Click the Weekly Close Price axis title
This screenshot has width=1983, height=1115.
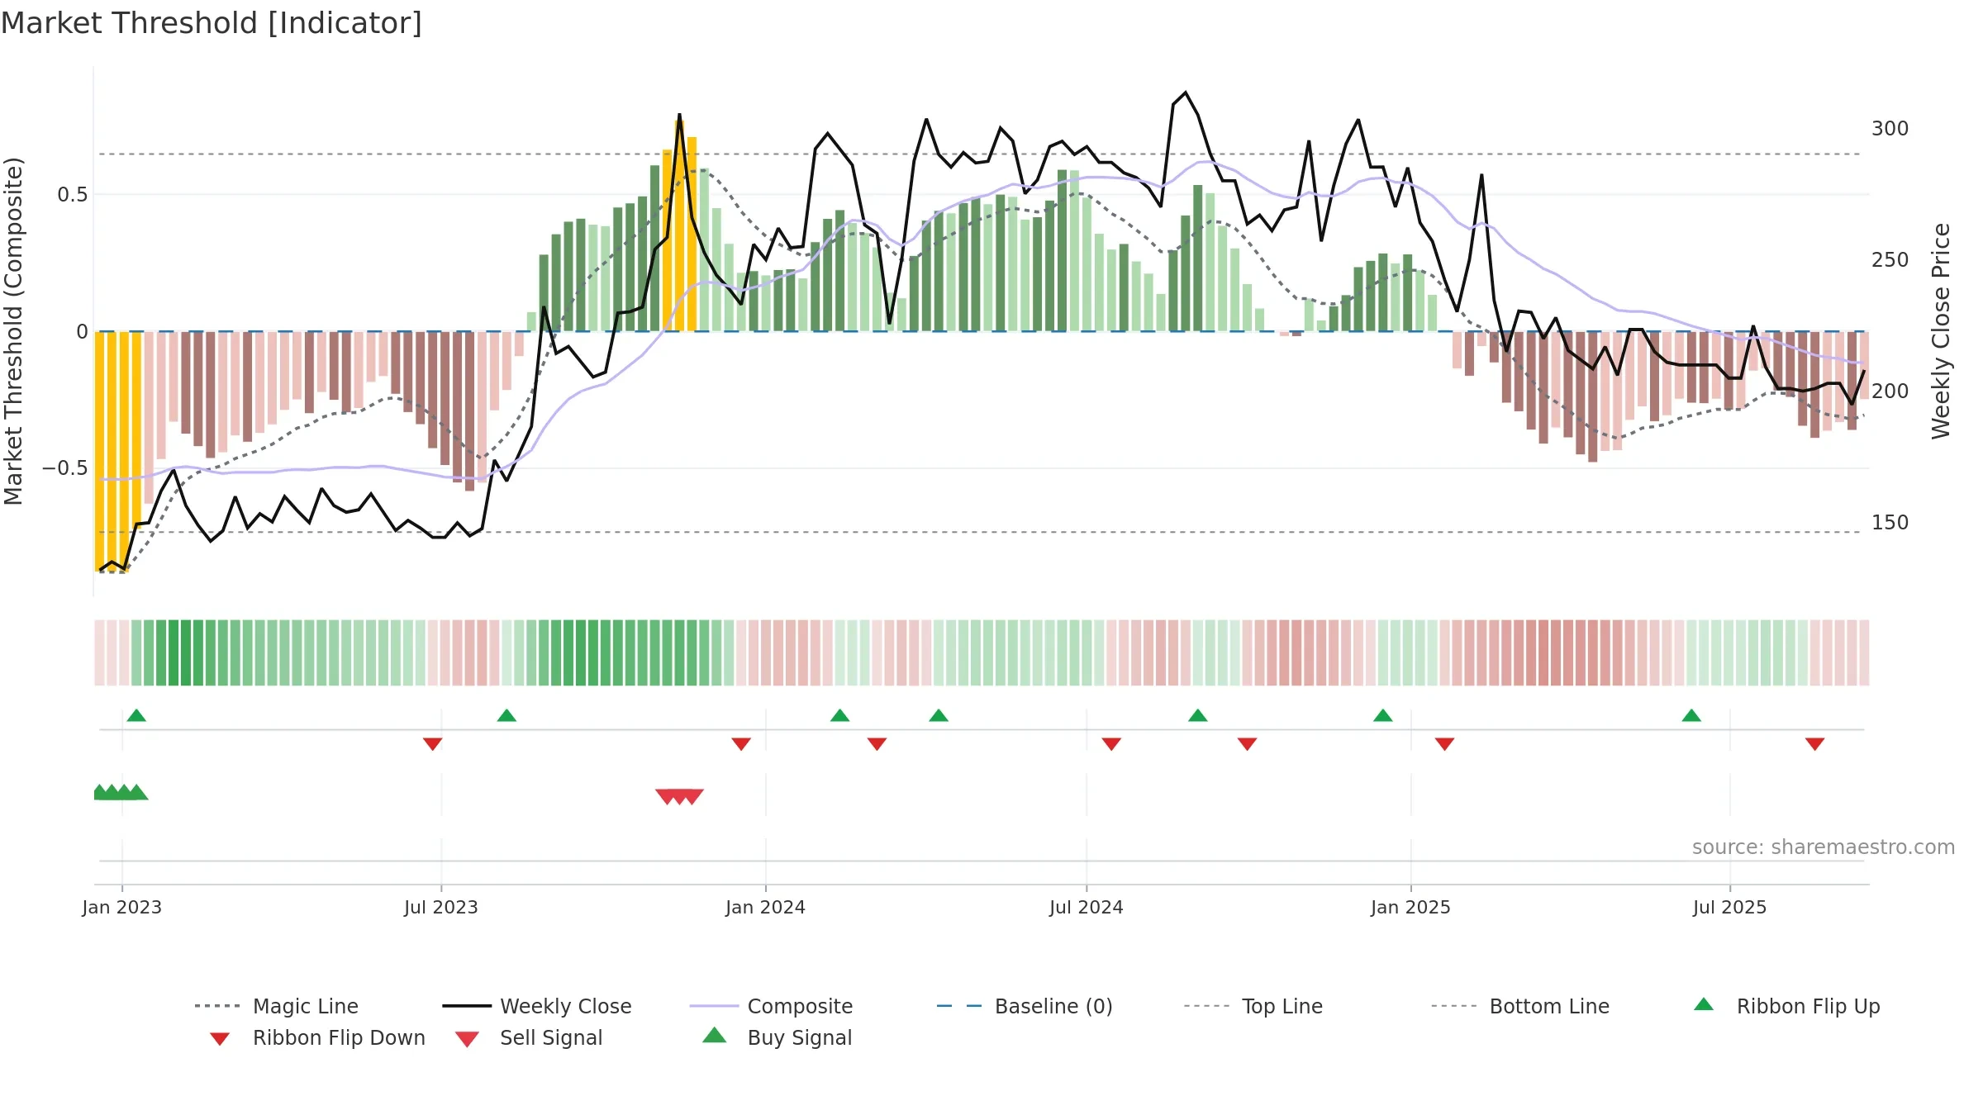(1941, 330)
